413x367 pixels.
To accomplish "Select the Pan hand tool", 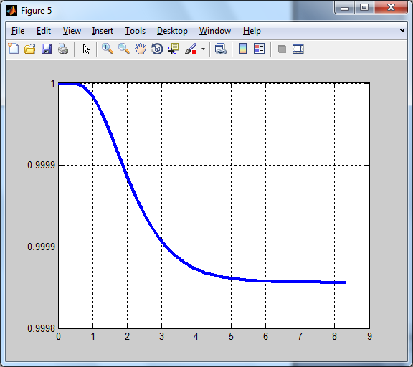I will click(141, 49).
